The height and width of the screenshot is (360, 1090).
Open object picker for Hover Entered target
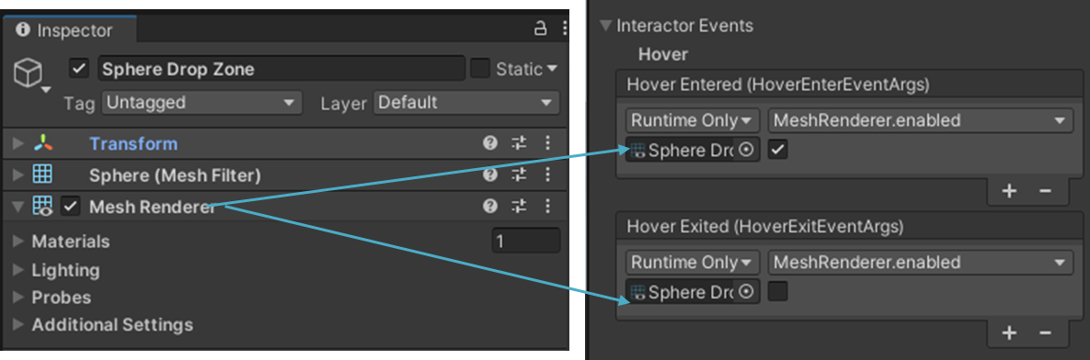747,151
